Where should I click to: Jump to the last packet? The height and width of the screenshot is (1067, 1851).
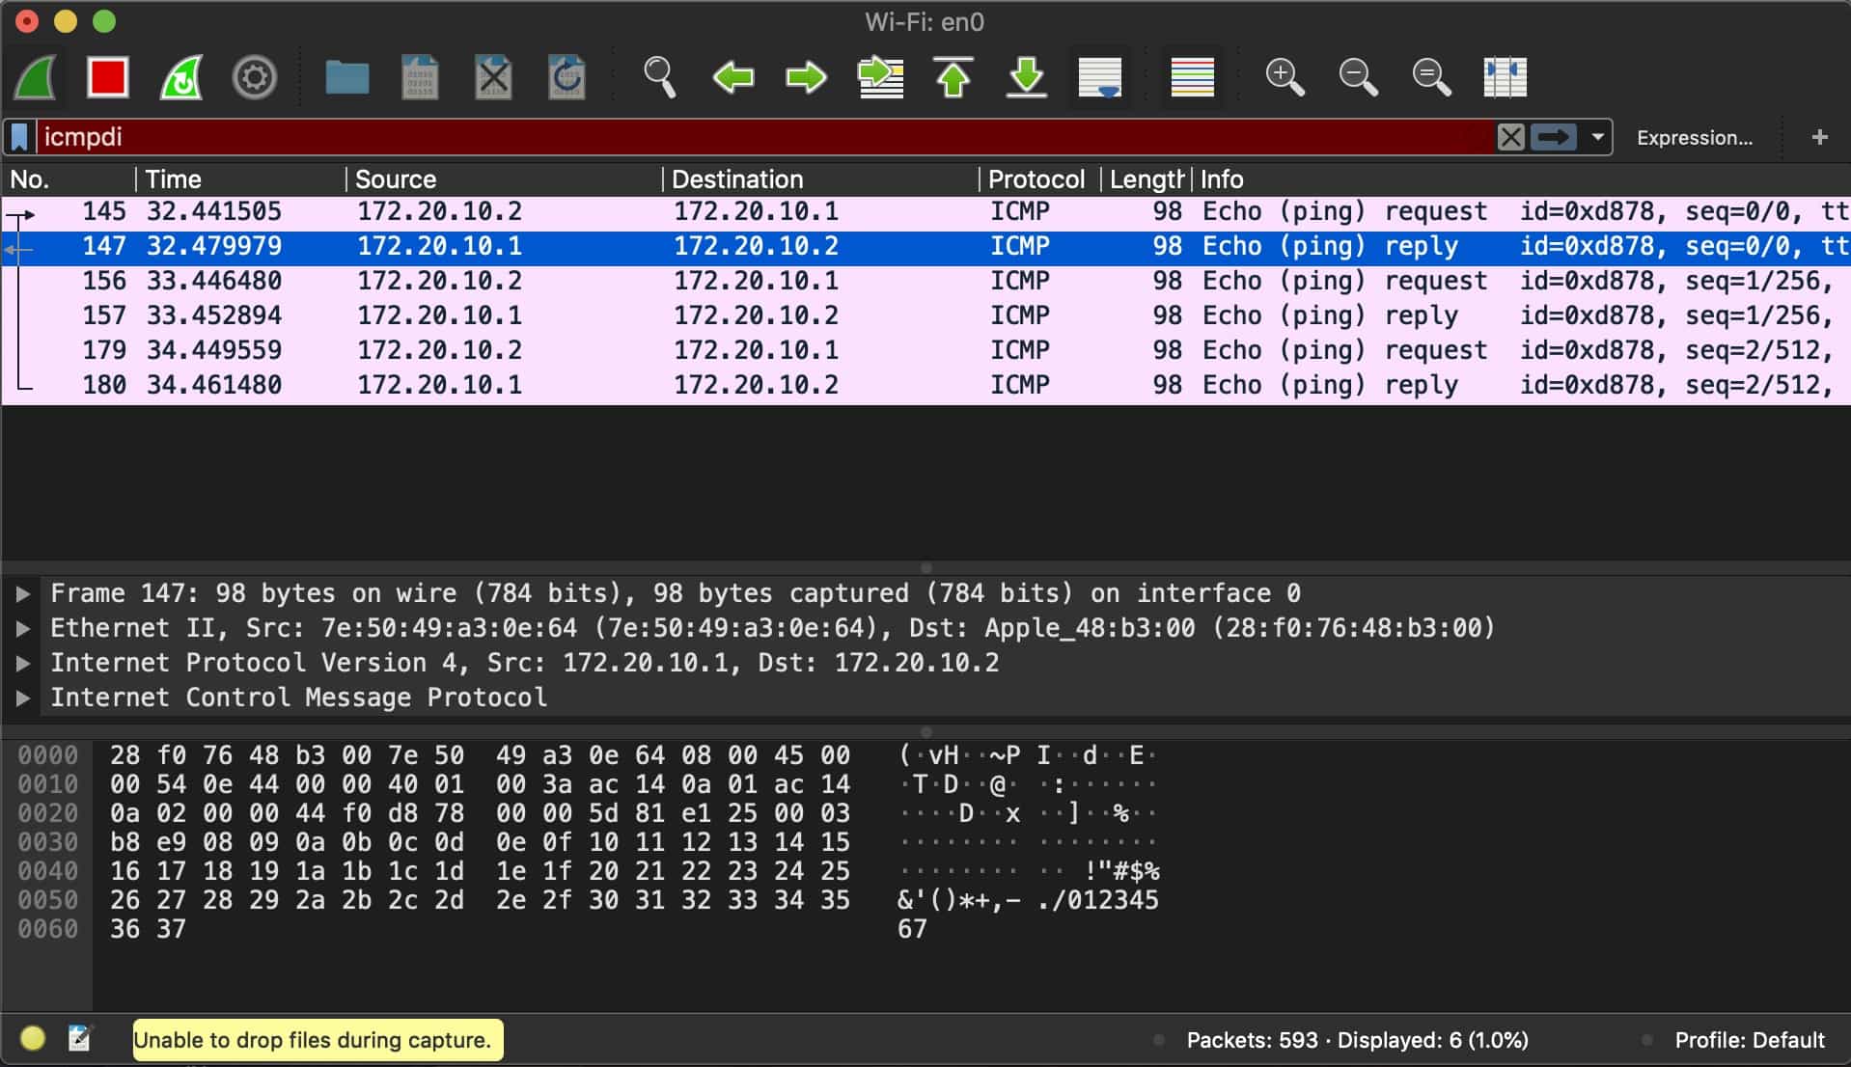pyautogui.click(x=1027, y=77)
